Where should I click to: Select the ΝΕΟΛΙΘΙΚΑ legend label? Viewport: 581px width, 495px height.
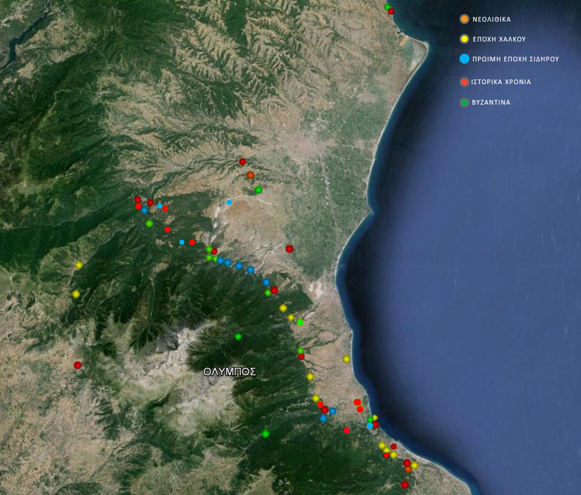pos(491,20)
